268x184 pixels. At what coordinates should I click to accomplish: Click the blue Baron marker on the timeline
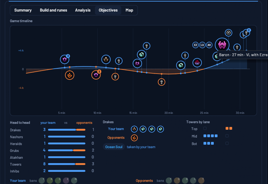pyautogui.click(x=222, y=45)
